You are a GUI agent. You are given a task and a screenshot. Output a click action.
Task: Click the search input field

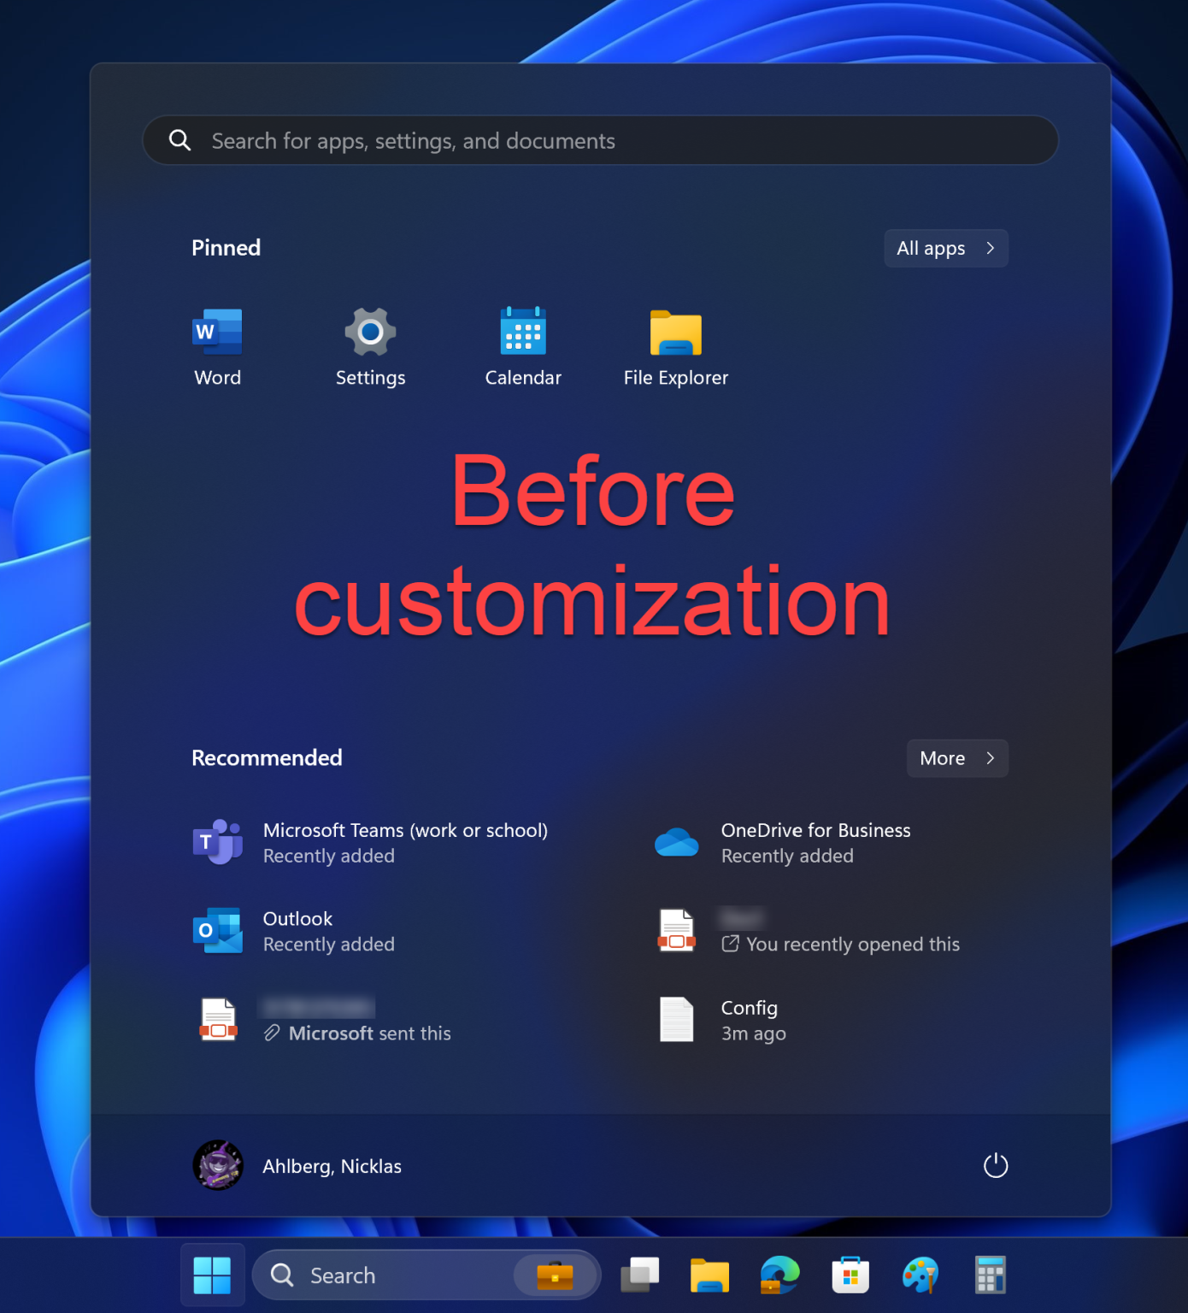tap(598, 140)
